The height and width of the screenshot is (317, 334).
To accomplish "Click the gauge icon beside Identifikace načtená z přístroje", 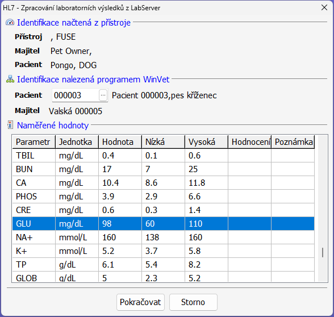I will click(x=10, y=22).
